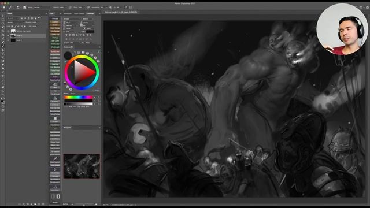The width and height of the screenshot is (370, 208).
Task: Click the Soft Light blend button
Action: coord(55,41)
